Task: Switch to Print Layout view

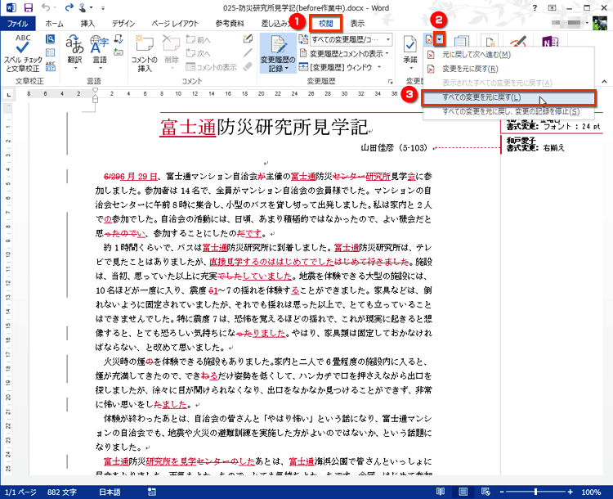Action: [x=463, y=492]
